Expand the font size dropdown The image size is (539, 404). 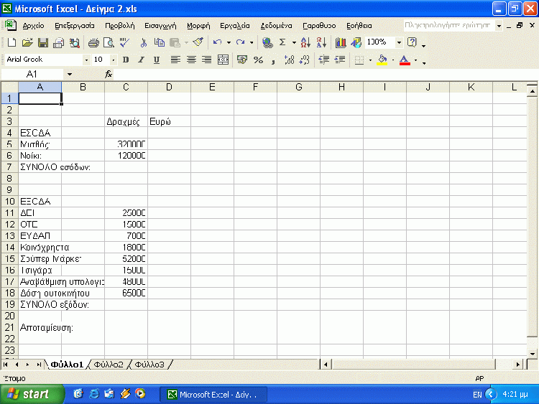113,60
